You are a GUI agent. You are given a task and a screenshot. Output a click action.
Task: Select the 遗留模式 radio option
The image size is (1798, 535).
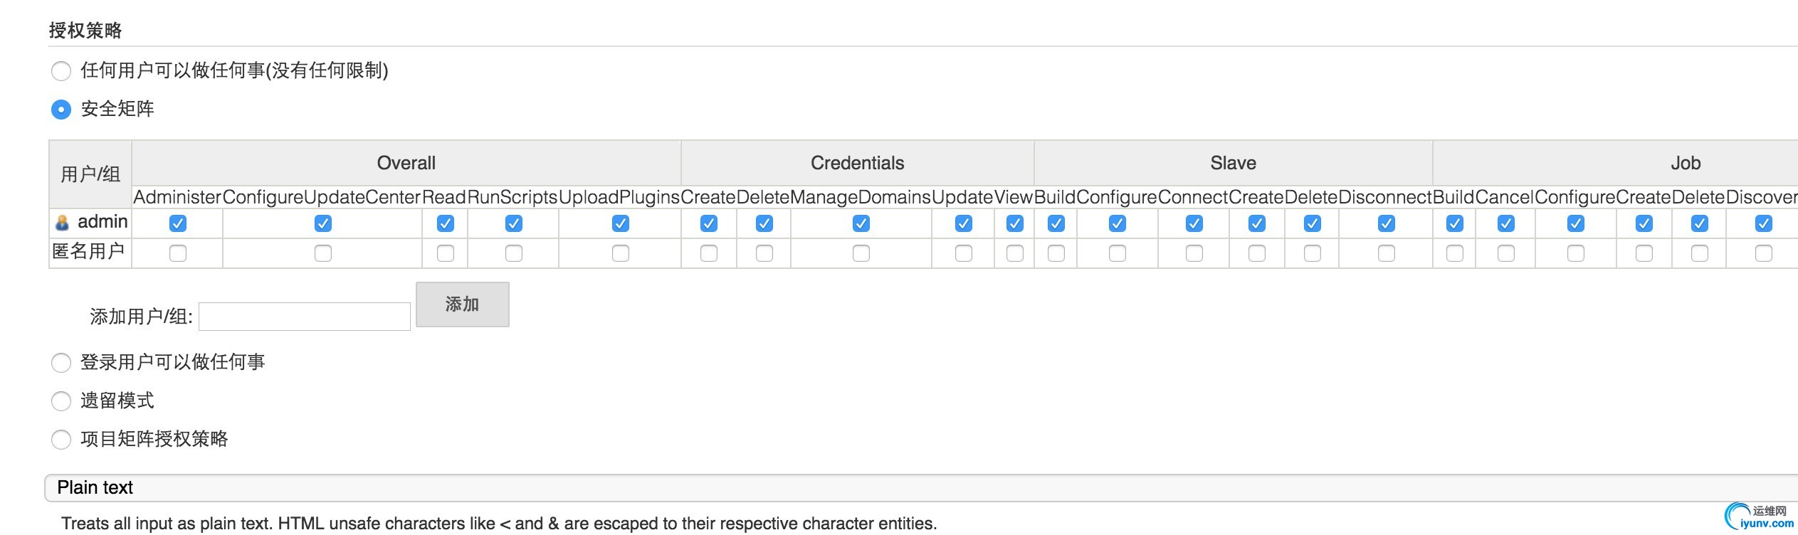tap(61, 401)
